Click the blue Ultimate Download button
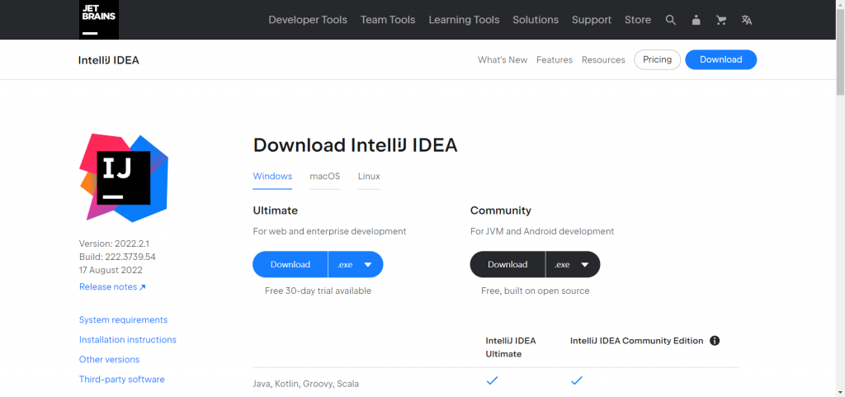845x397 pixels. [x=290, y=264]
